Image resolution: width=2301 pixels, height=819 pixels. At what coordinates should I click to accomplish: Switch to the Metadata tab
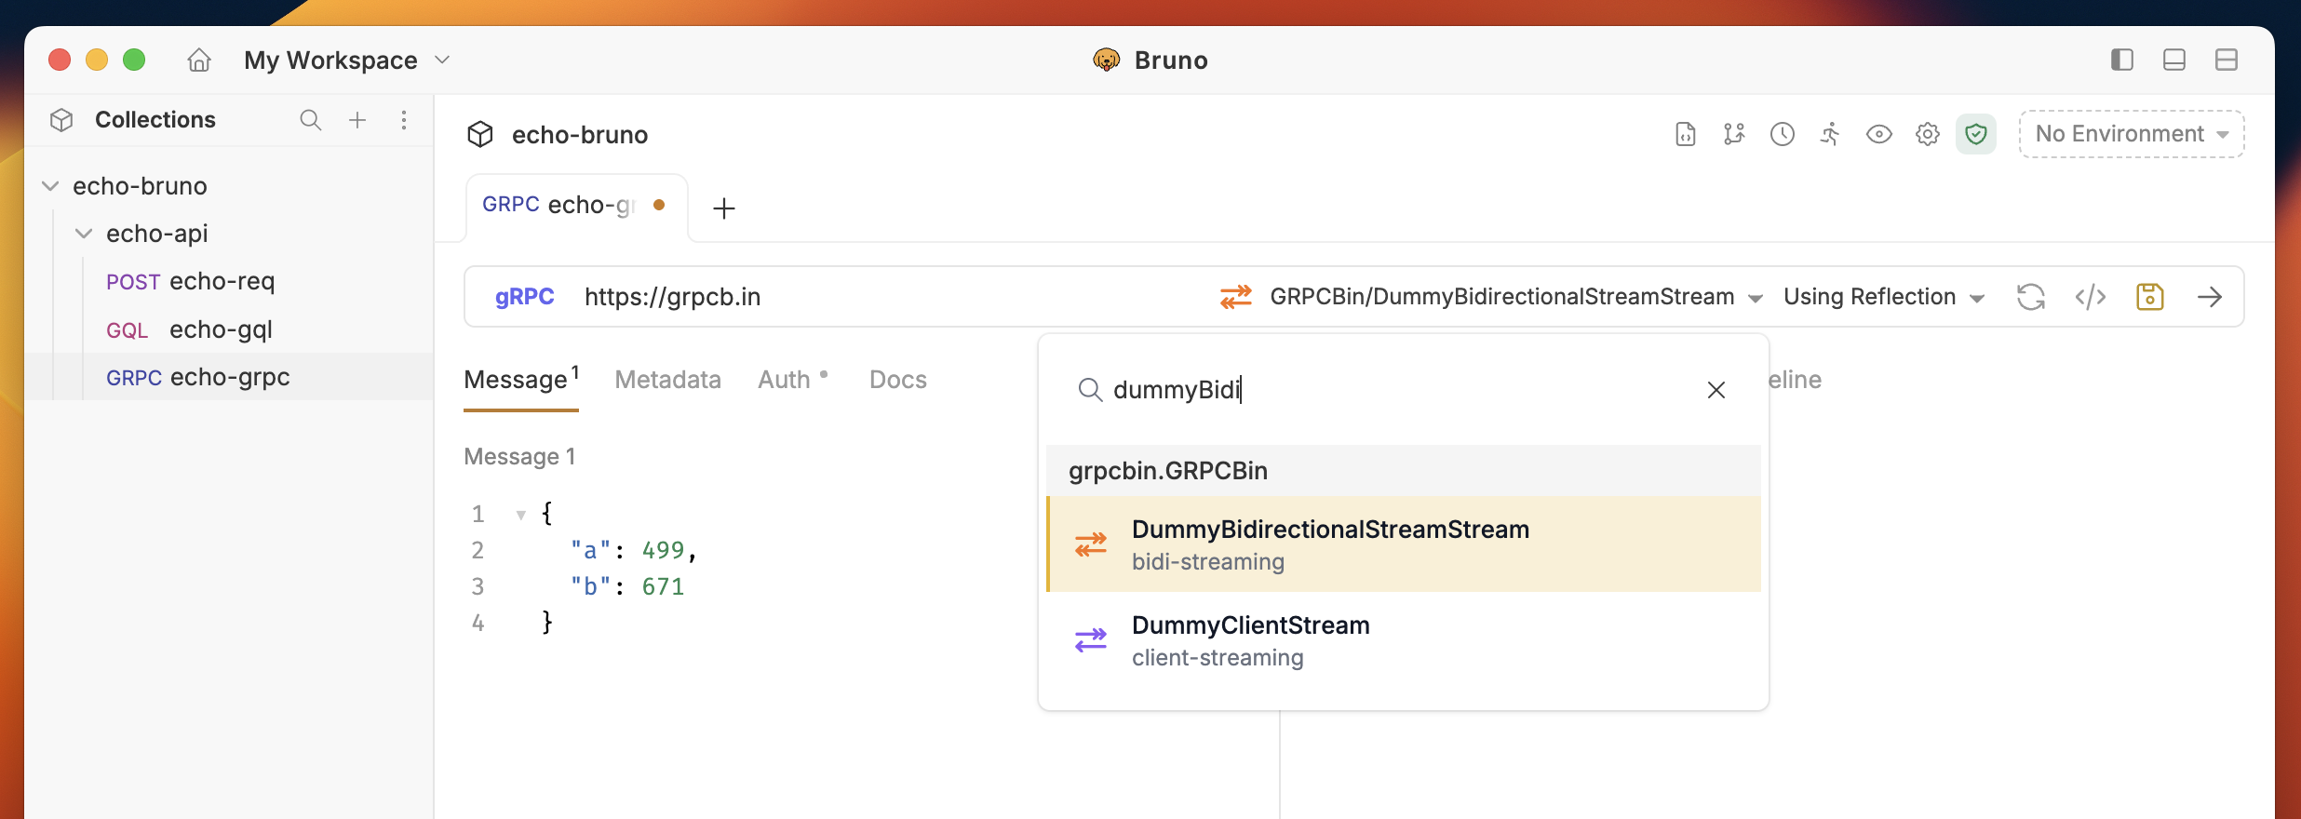[x=667, y=380]
